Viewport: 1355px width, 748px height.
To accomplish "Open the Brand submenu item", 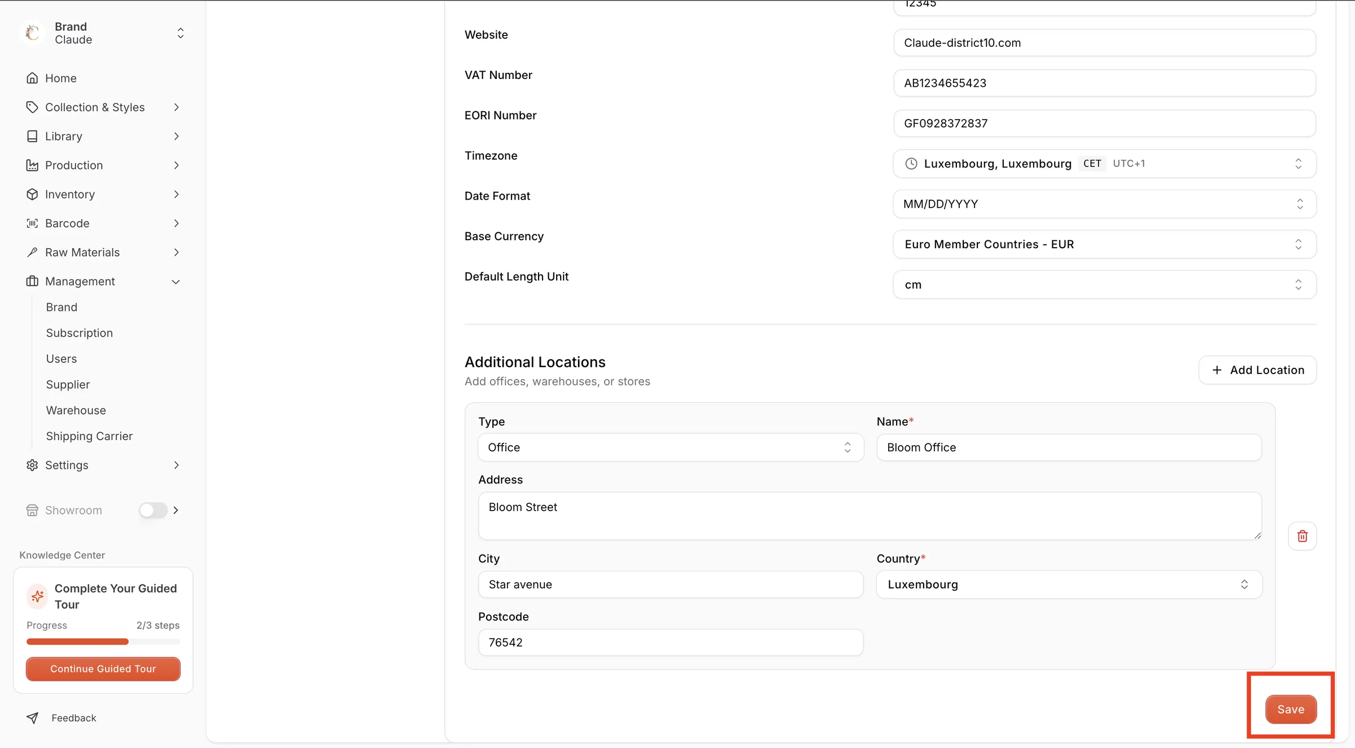I will point(62,307).
